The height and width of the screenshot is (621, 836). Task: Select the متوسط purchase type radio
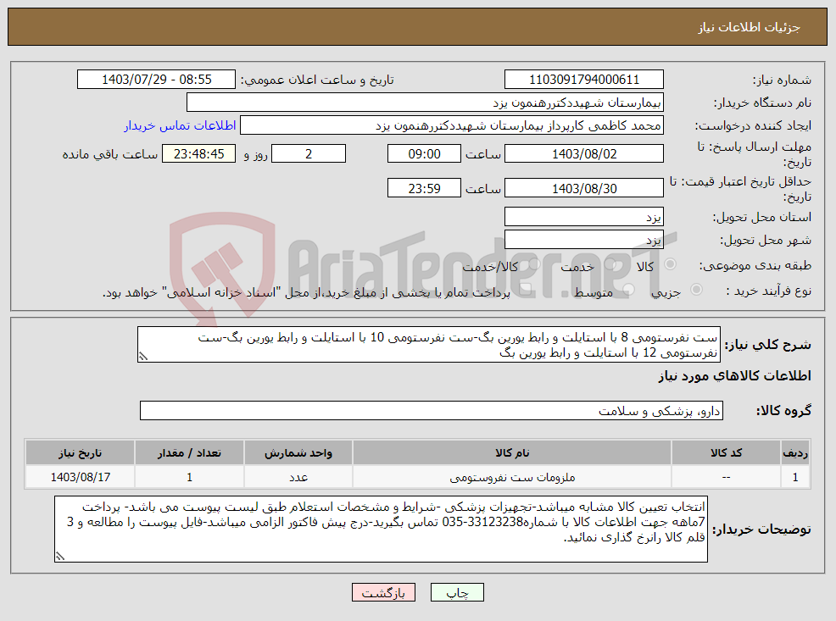(x=628, y=290)
